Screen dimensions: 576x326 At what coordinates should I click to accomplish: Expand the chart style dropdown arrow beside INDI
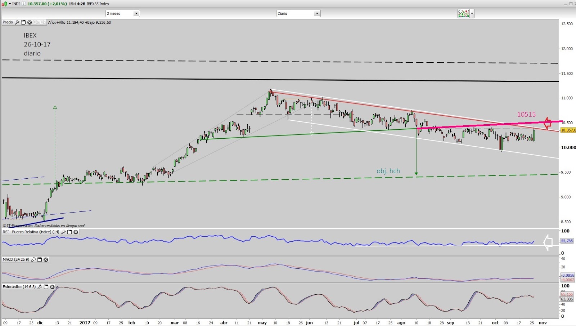(10, 4)
